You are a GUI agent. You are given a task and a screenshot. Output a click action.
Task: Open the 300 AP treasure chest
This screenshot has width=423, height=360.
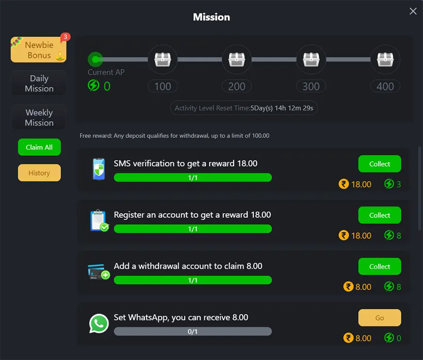(x=311, y=60)
